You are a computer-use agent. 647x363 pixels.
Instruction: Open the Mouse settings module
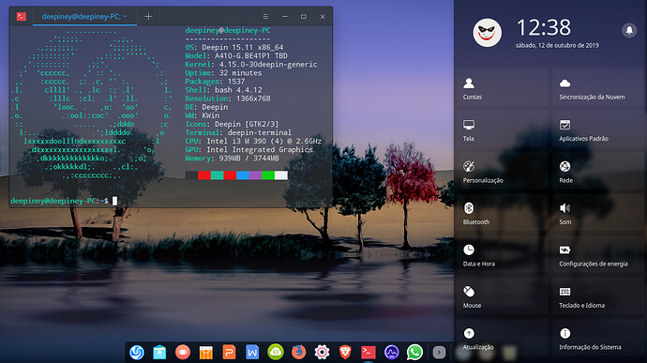point(502,297)
